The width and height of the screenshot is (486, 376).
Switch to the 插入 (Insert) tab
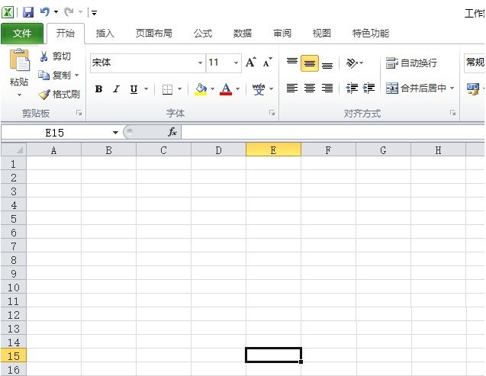pyautogui.click(x=105, y=33)
